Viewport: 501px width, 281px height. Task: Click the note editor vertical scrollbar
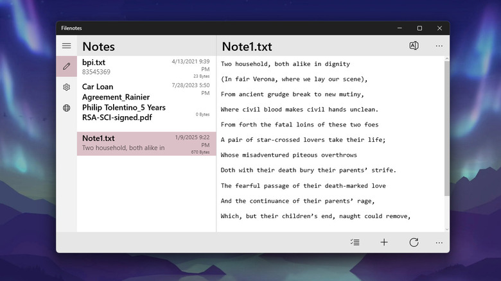point(447,128)
